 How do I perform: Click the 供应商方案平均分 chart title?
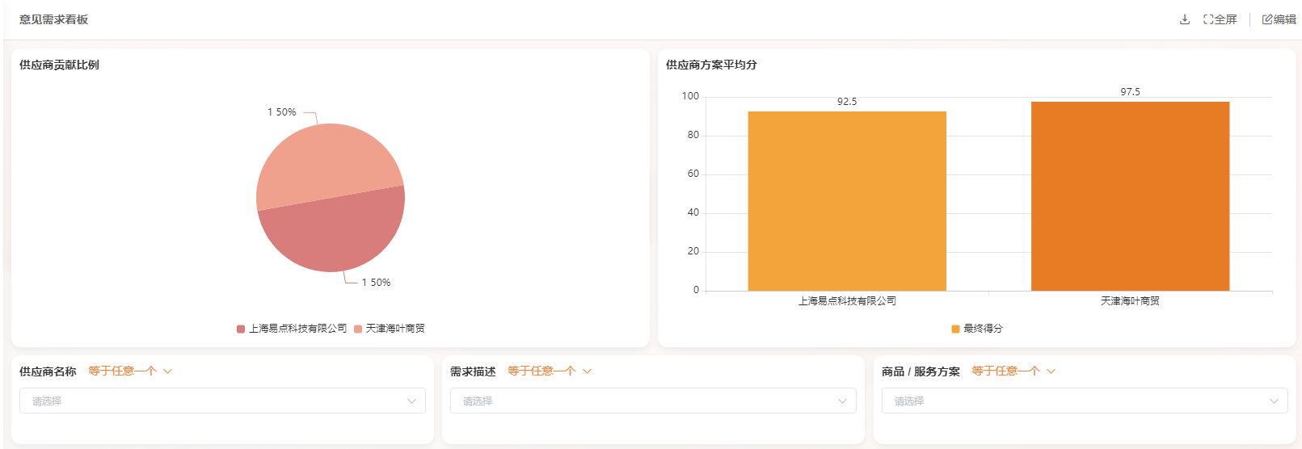coord(711,65)
